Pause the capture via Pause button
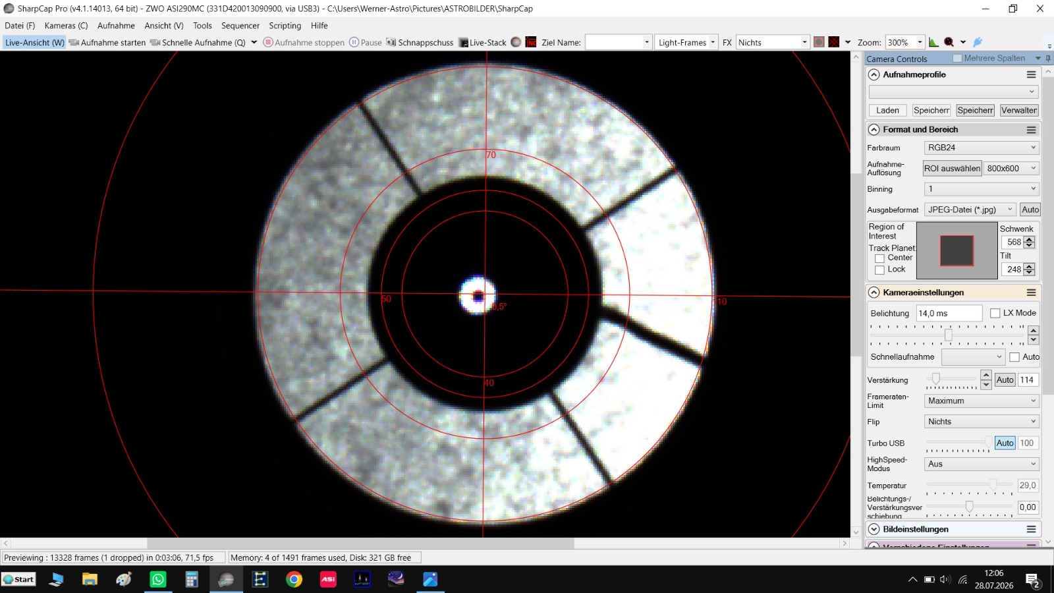Viewport: 1054px width, 593px height. point(366,42)
